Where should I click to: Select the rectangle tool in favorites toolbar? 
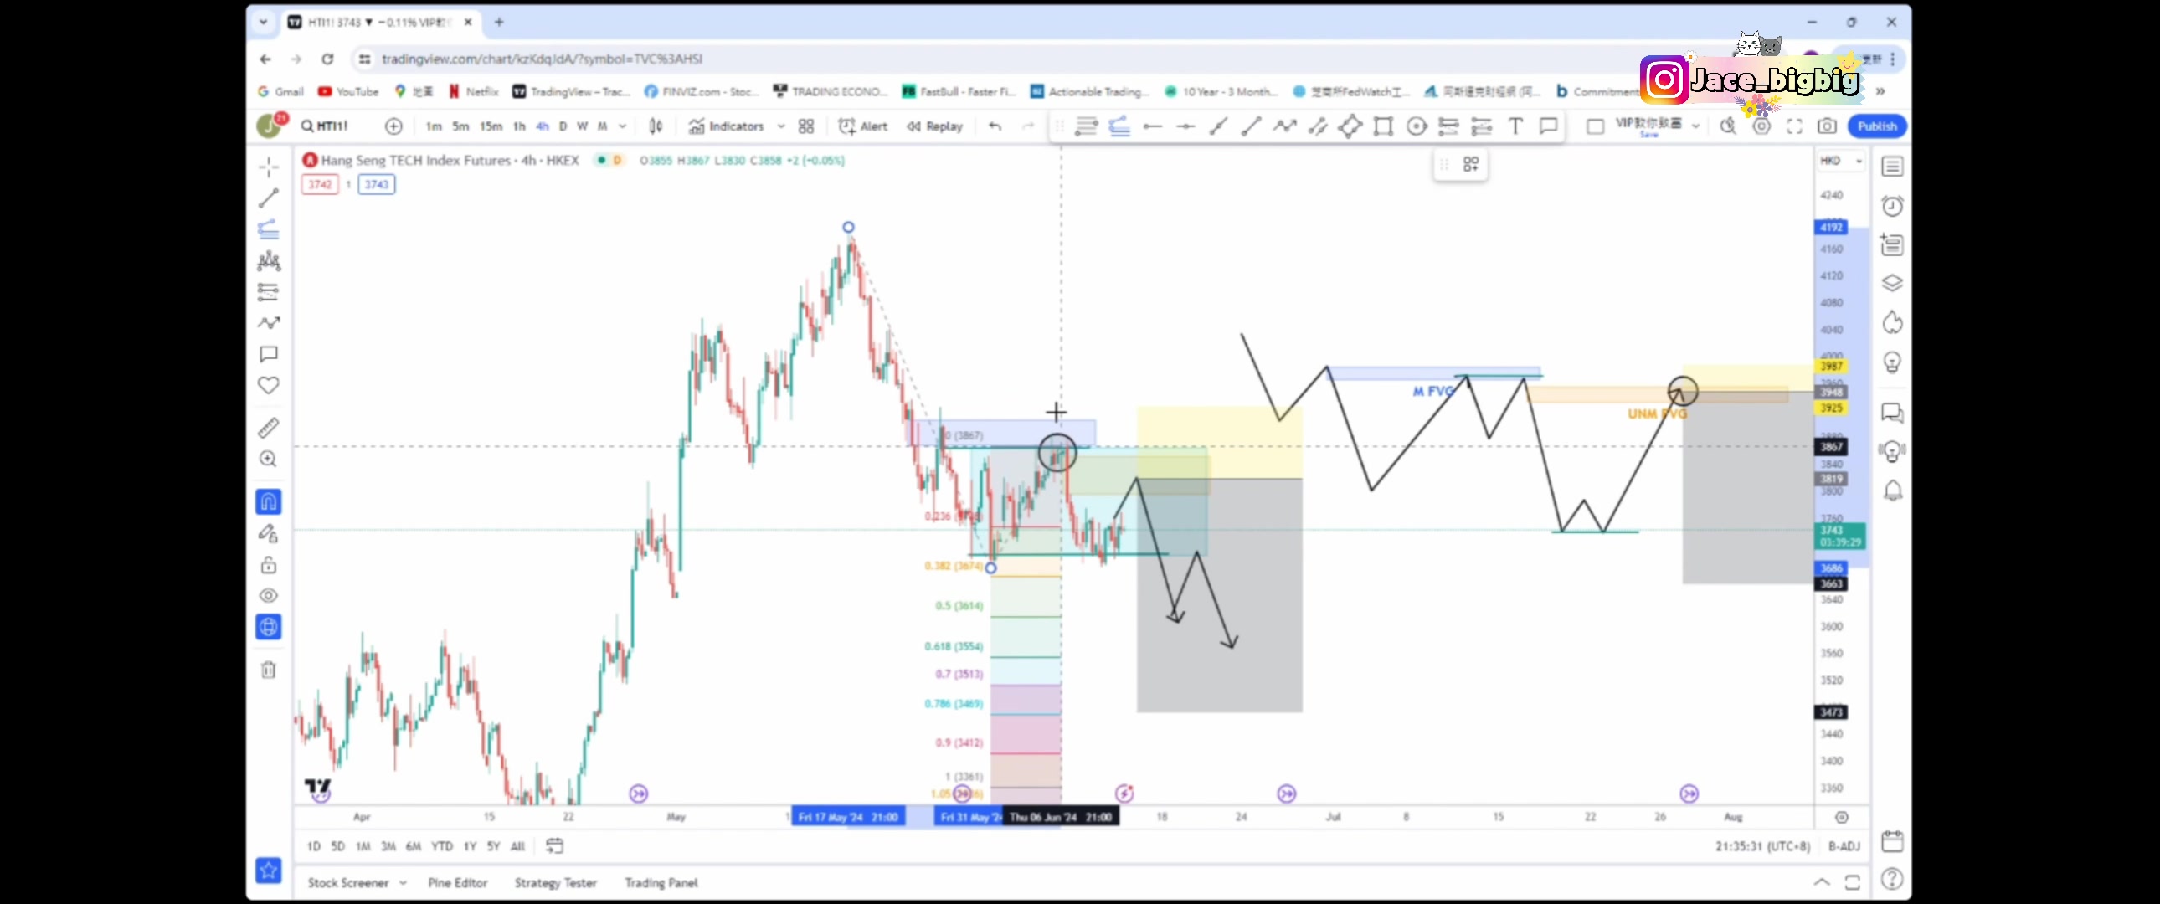pyautogui.click(x=1384, y=126)
